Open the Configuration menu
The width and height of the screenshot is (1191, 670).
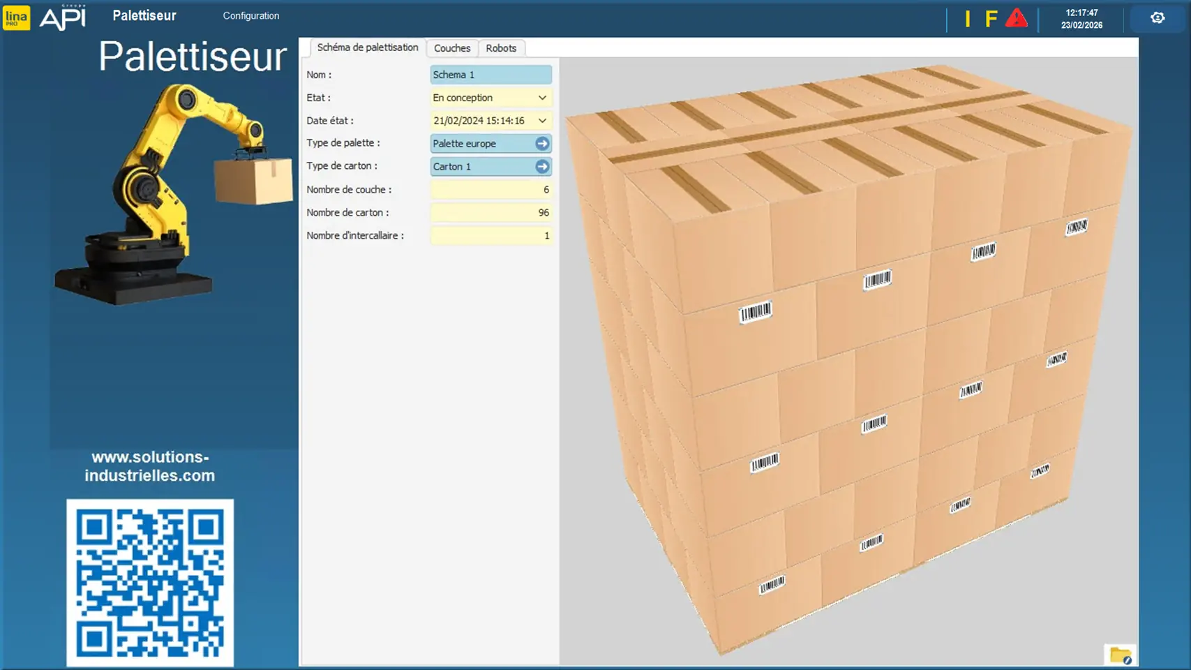coord(250,16)
